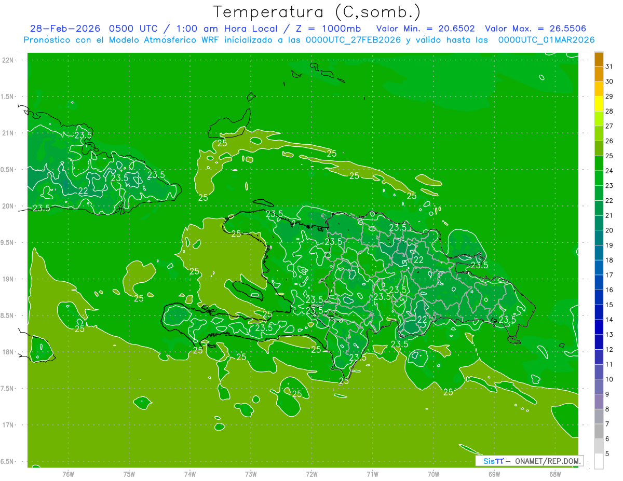
Task: Click the '74W' longitude axis label
Action: pos(190,474)
